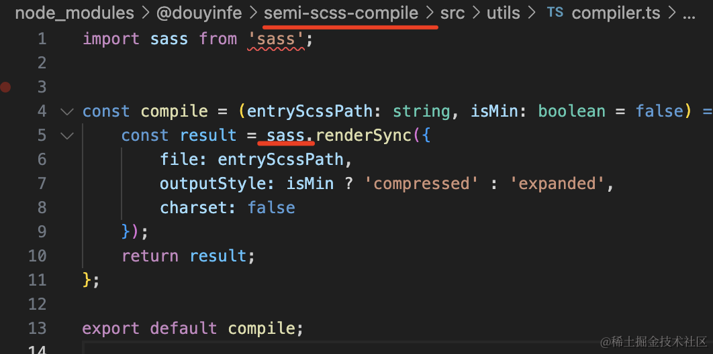Viewport: 713px width, 354px height.
Task: Click the 'compressed' string literal
Action: (421, 183)
